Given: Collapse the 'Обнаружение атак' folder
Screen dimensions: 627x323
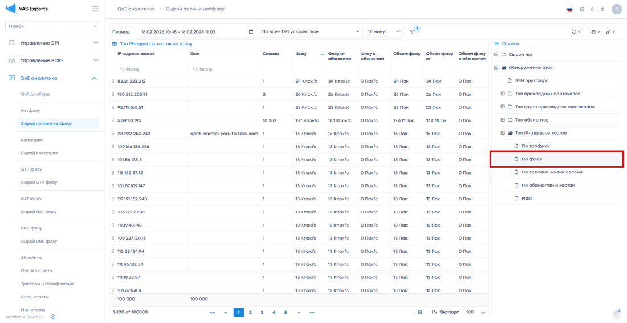Looking at the screenshot, I should [x=496, y=67].
